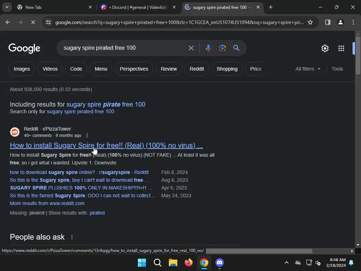
Task: Click in the Google search input field
Action: coord(124,48)
